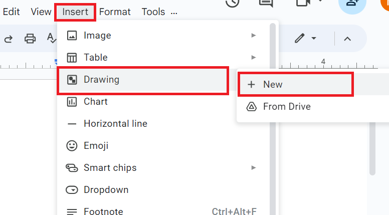This screenshot has width=389, height=215.
Task: Open the Format menu
Action: click(115, 12)
